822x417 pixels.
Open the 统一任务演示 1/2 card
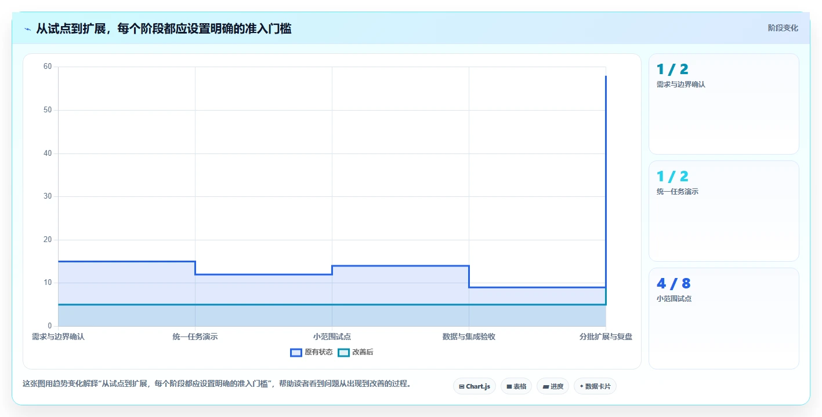724,211
